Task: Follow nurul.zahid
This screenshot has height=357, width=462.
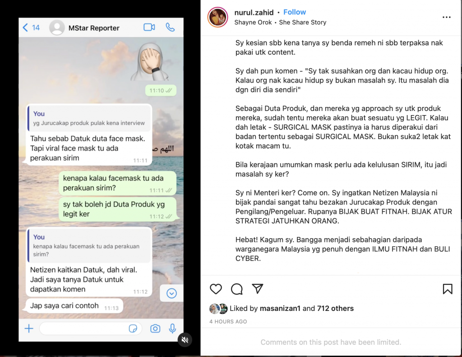Action: (294, 12)
